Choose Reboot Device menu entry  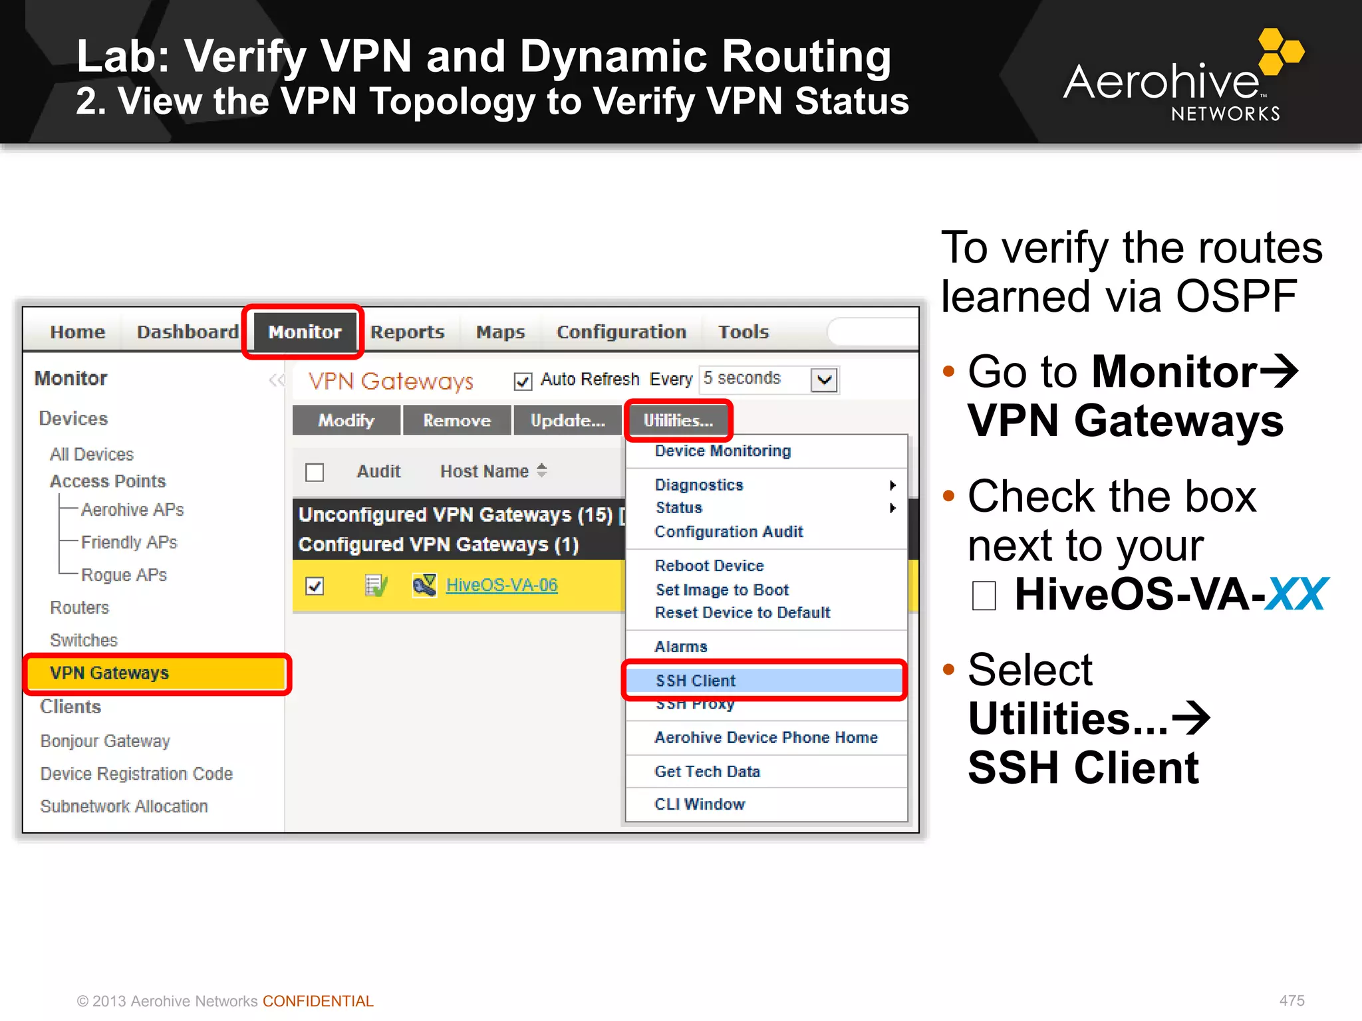point(709,566)
